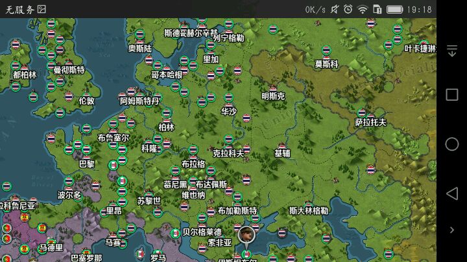
Task: Tap the Android back triangle button
Action: (x=451, y=193)
